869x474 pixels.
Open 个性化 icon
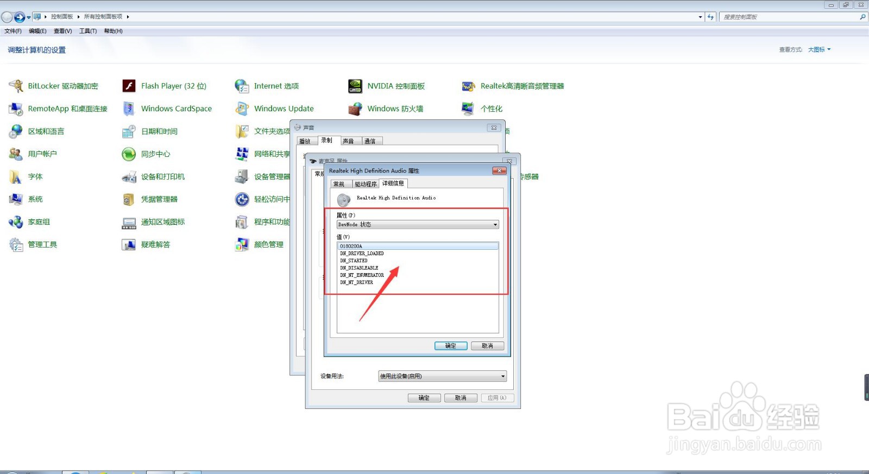[x=468, y=109]
